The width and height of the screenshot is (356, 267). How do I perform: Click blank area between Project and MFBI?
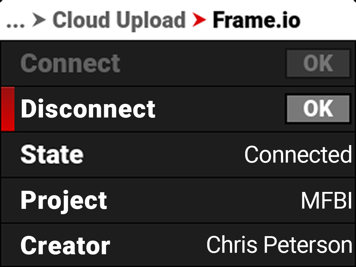tap(202, 201)
